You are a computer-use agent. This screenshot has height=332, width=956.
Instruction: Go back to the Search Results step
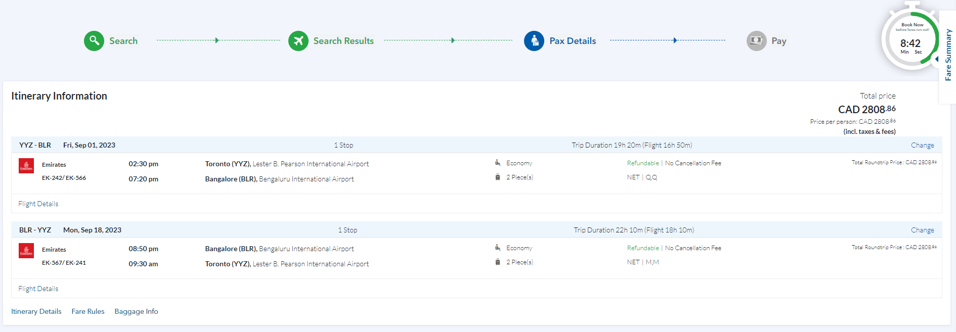pos(343,41)
